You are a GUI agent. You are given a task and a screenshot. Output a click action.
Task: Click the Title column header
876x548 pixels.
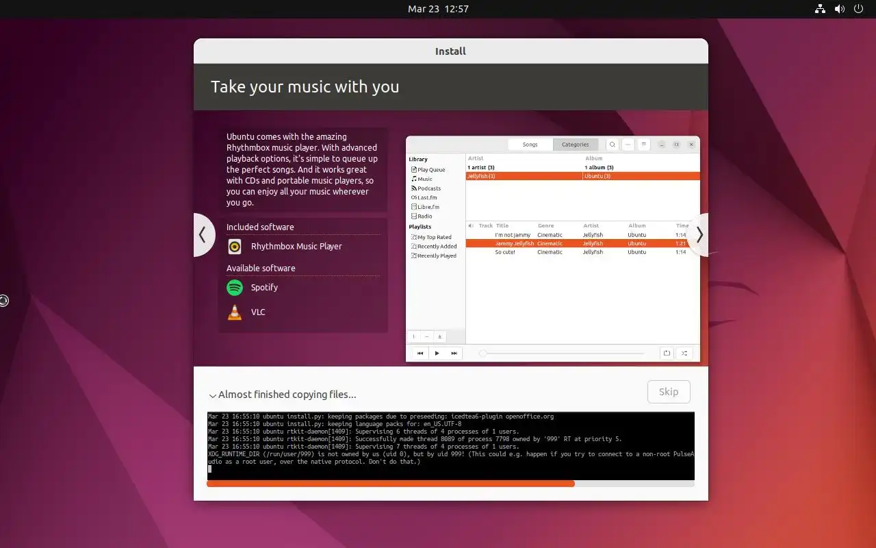tap(502, 225)
